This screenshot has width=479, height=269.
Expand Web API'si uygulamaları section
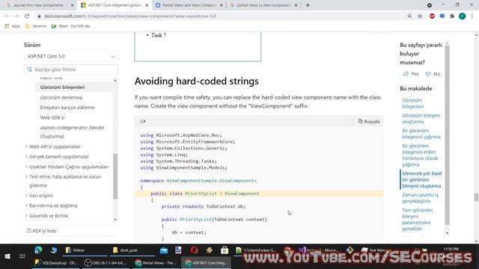(55, 146)
